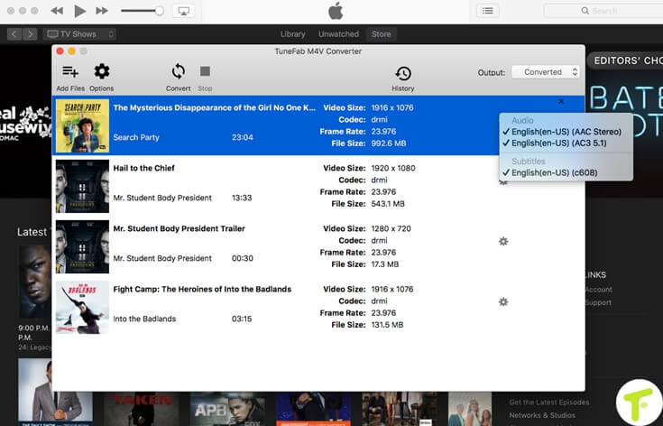Click iTunes fast-forward/next button
The width and height of the screenshot is (663, 426).
pyautogui.click(x=102, y=11)
